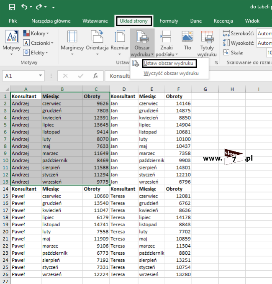This screenshot has height=284, width=272.
Task: Select column A header
Action: coord(26,89)
